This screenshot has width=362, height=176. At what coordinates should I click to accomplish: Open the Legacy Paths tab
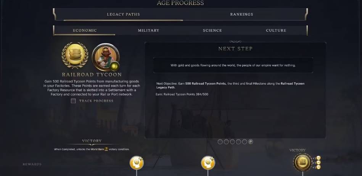click(x=123, y=15)
